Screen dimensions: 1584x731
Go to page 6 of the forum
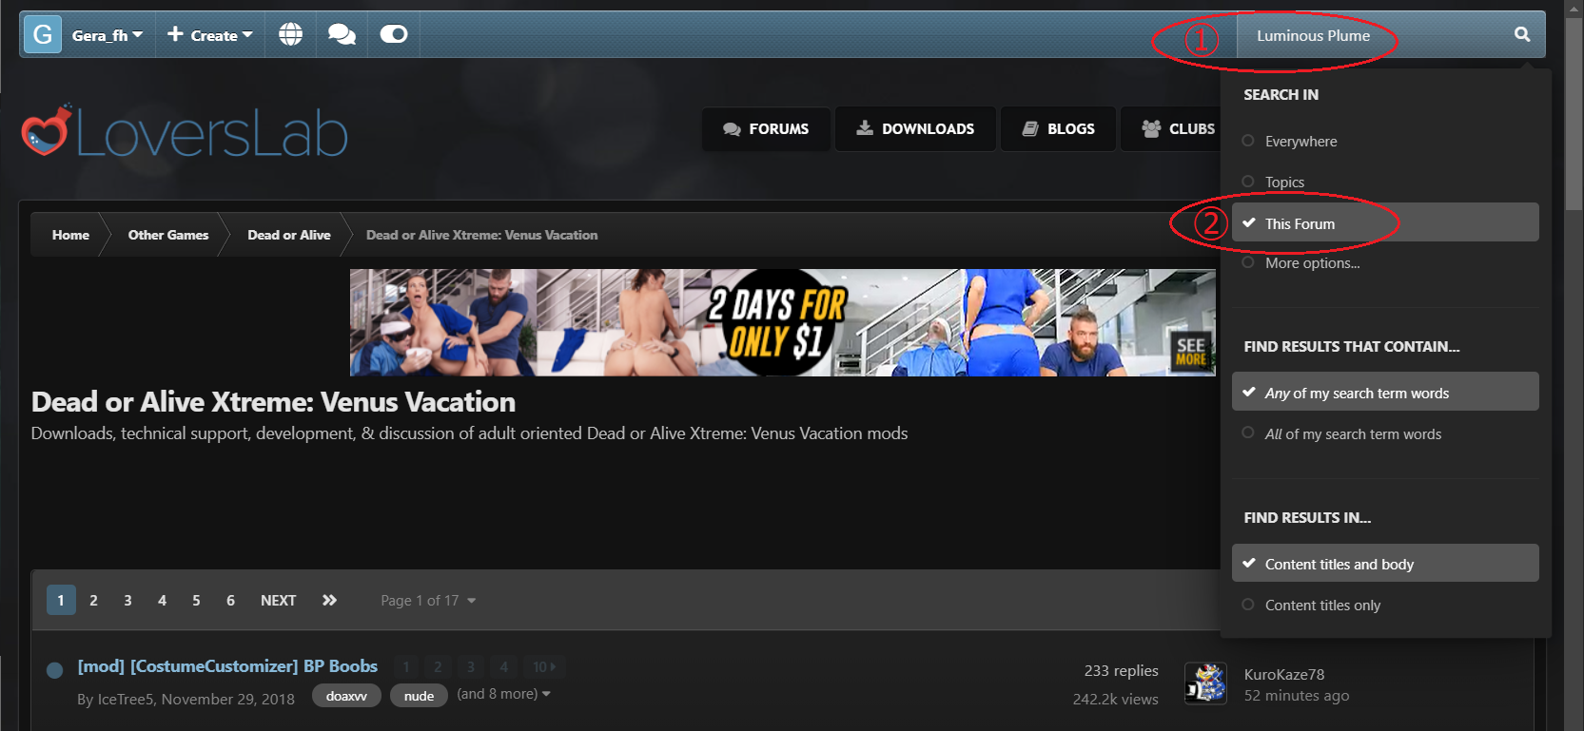pos(230,600)
